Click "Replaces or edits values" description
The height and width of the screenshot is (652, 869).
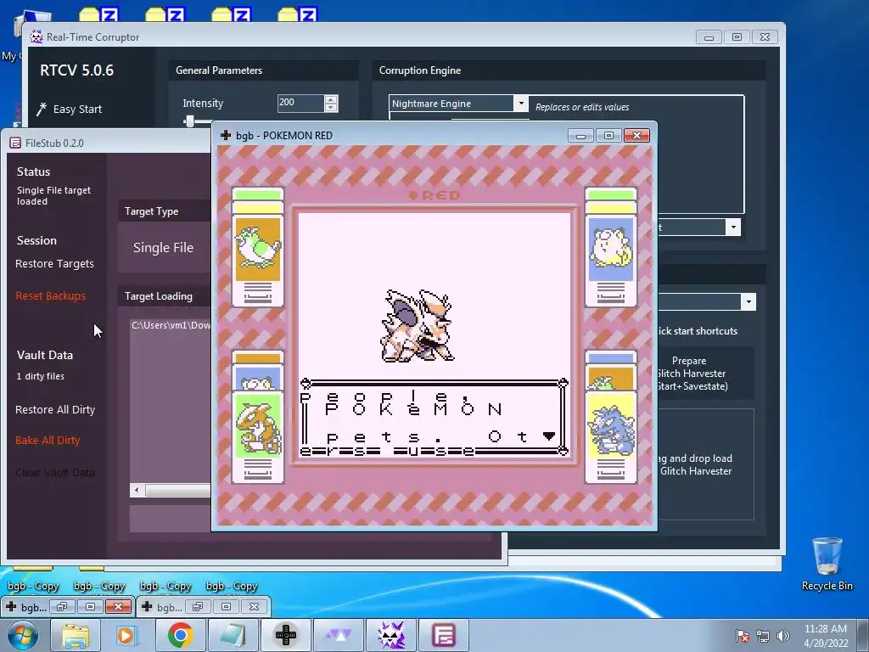point(582,107)
